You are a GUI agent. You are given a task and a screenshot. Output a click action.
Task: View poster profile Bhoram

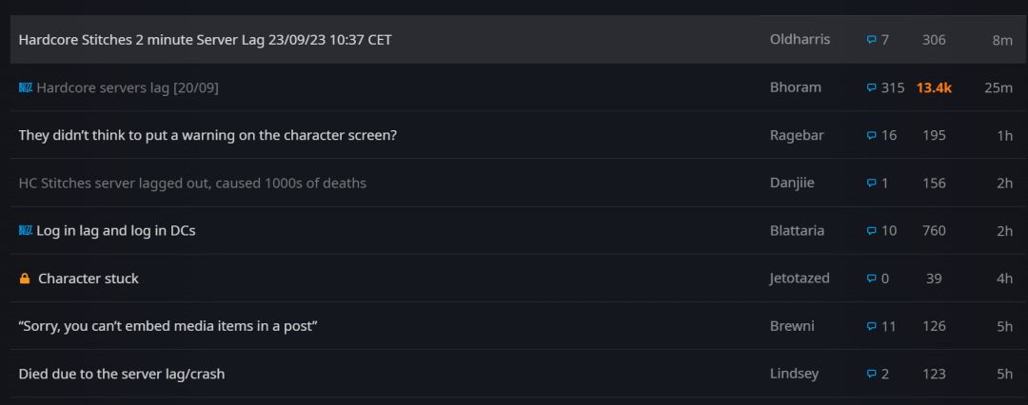(x=795, y=87)
